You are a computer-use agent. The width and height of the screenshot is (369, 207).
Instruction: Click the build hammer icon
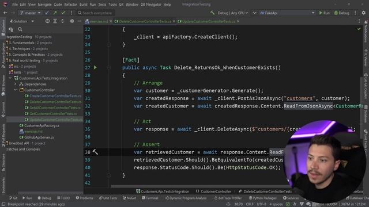click(213, 13)
